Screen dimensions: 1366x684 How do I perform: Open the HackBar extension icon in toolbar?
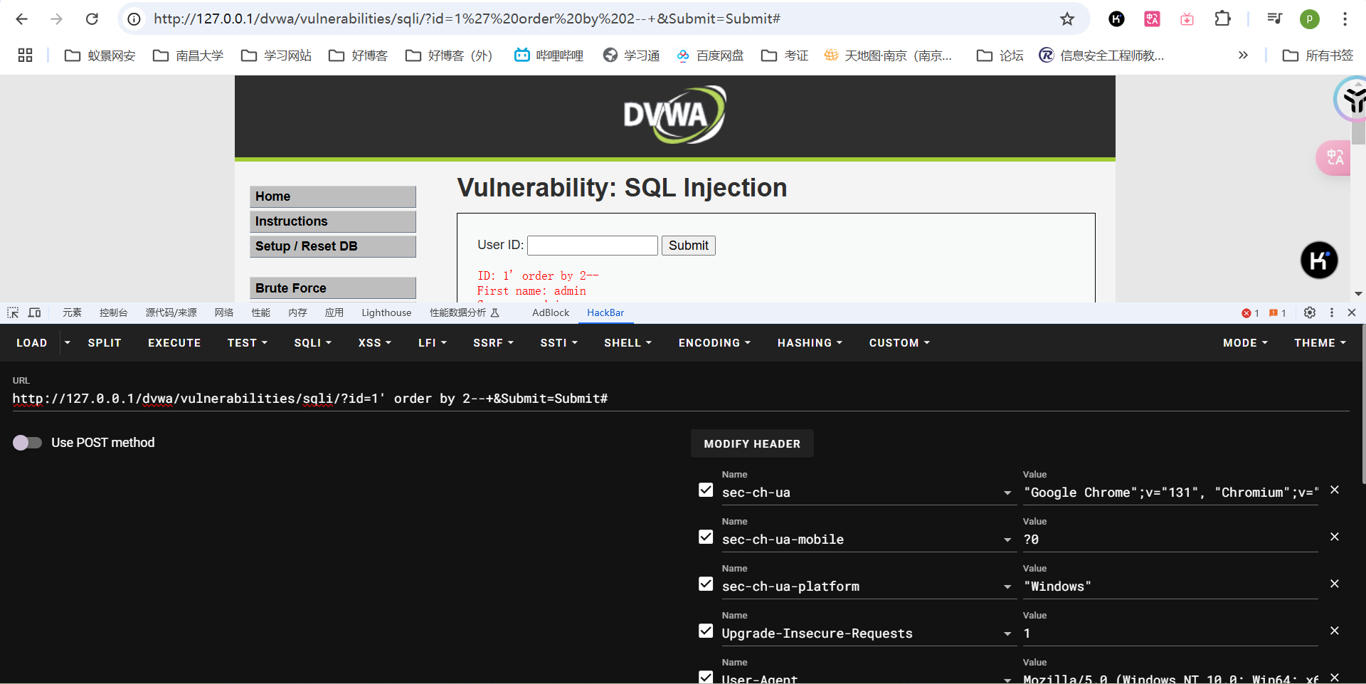1117,19
